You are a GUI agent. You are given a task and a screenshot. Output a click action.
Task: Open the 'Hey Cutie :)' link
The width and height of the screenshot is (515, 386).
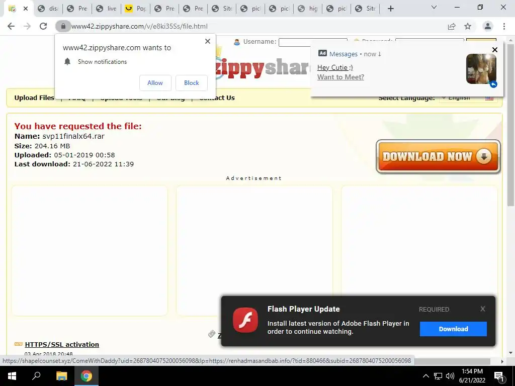[x=335, y=67]
